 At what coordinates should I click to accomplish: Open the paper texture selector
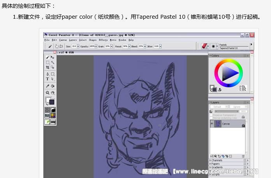(x=47, y=110)
